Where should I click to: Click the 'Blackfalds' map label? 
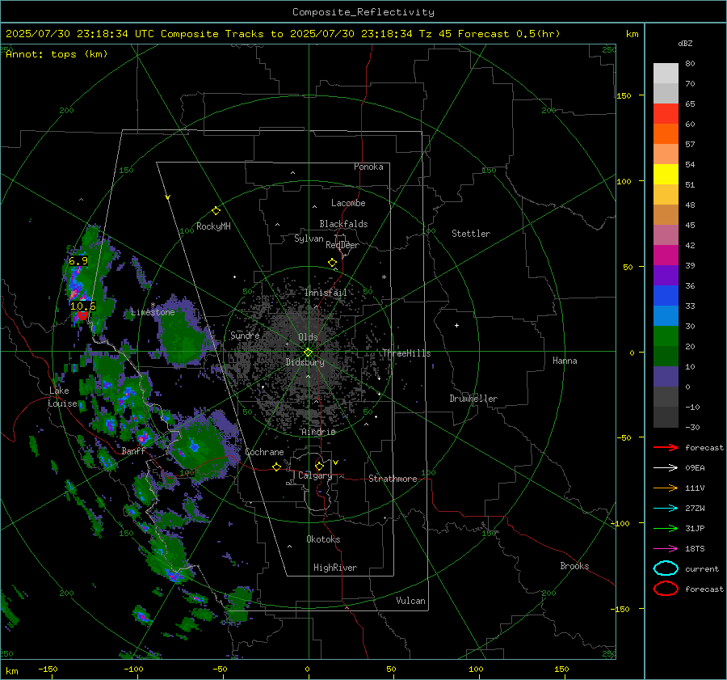point(343,224)
